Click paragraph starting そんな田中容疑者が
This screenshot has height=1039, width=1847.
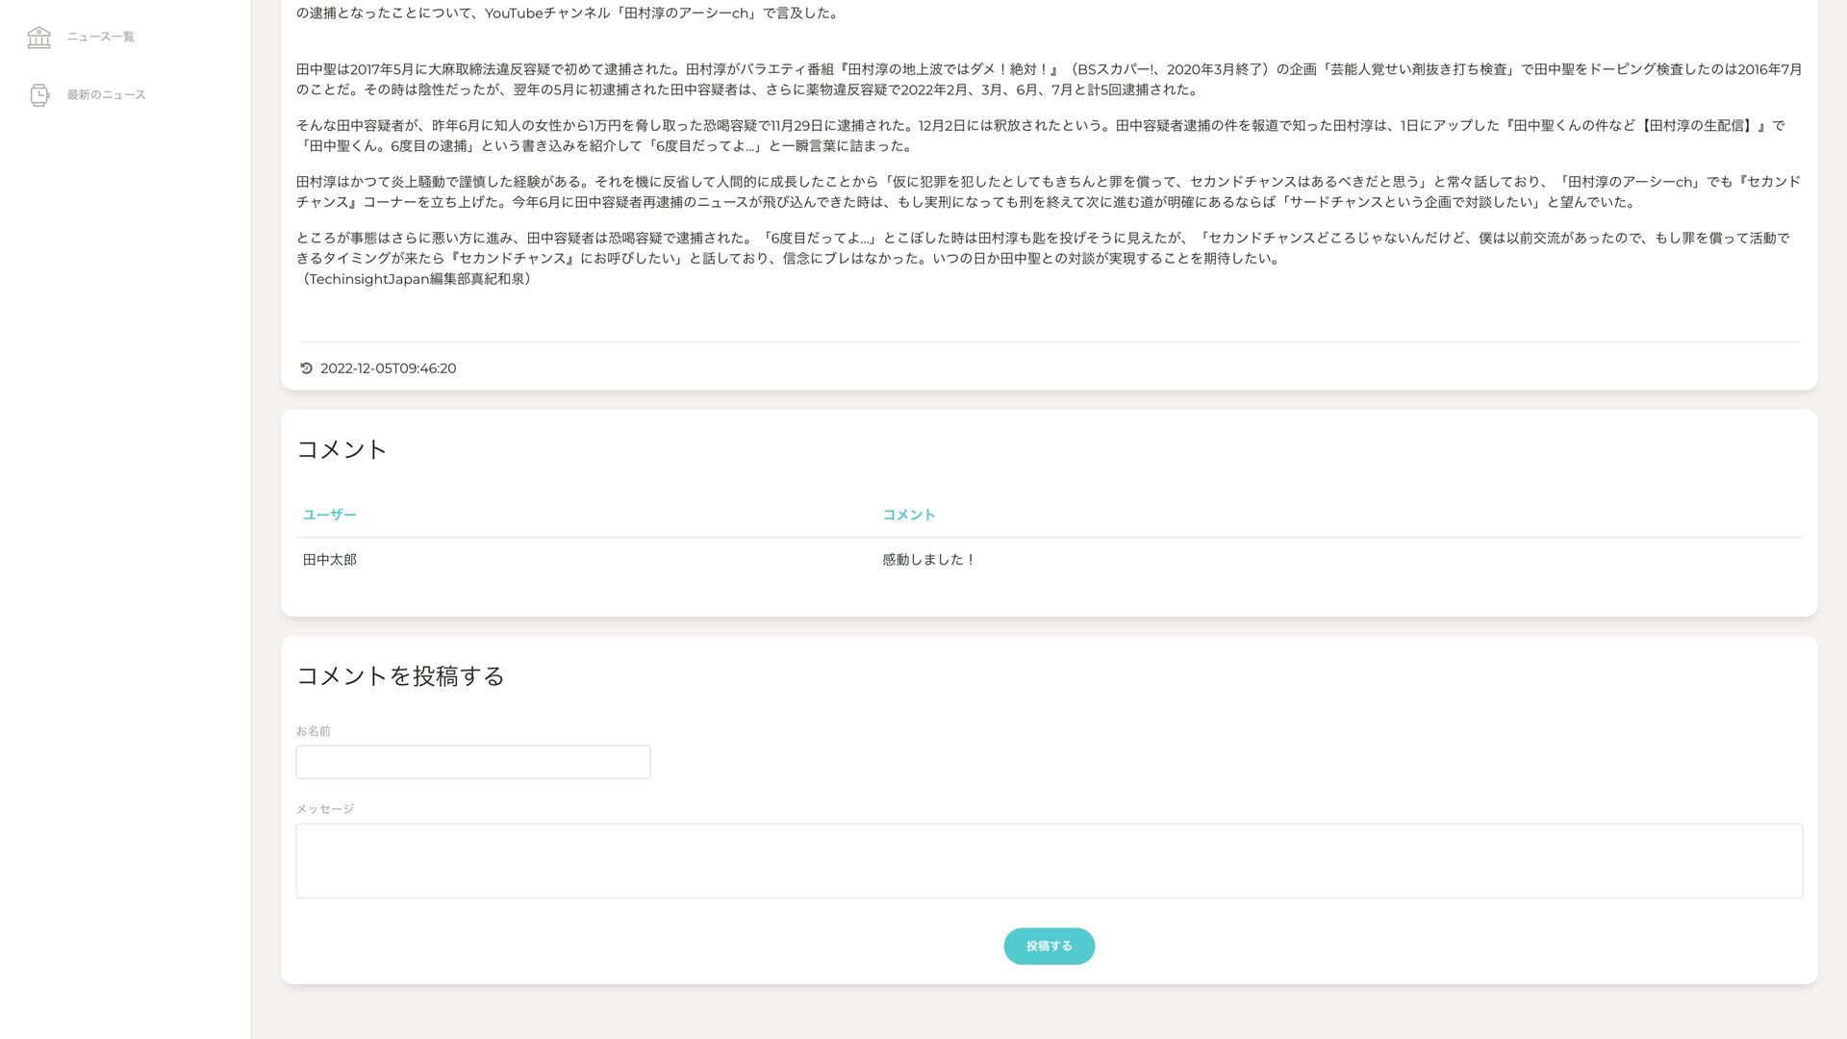(1041, 136)
